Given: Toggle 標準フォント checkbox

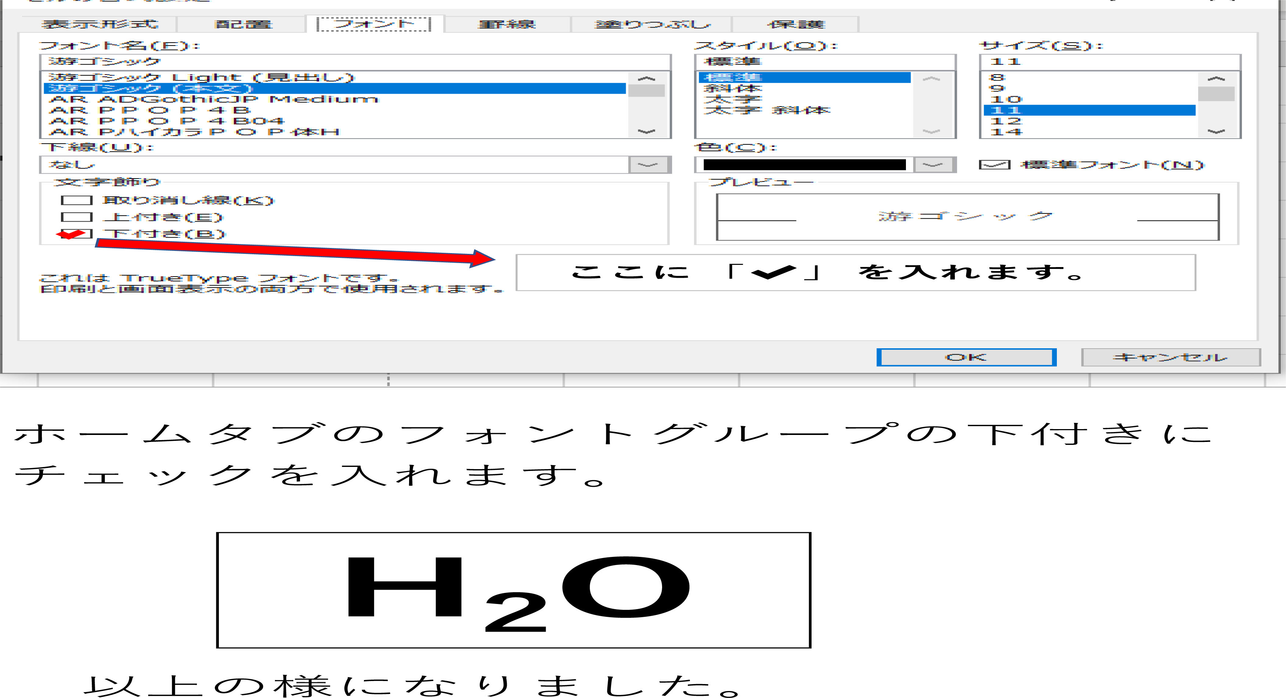Looking at the screenshot, I should click(x=994, y=165).
